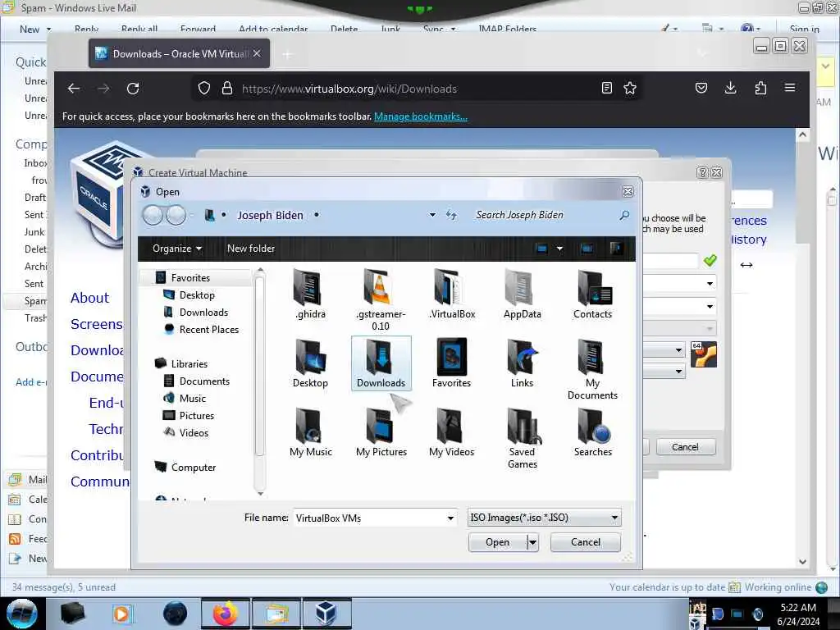Screen dimensions: 840x630
Task: Close the Firefox Downloads tab
Action: click(x=257, y=53)
